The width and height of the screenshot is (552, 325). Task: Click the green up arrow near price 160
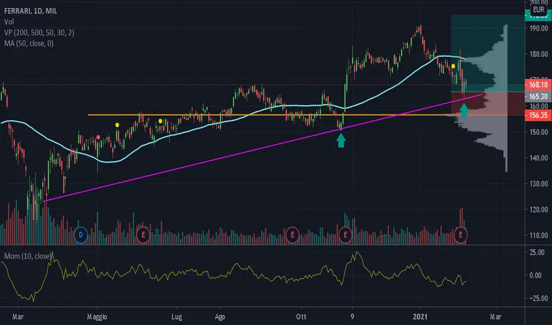coord(464,110)
